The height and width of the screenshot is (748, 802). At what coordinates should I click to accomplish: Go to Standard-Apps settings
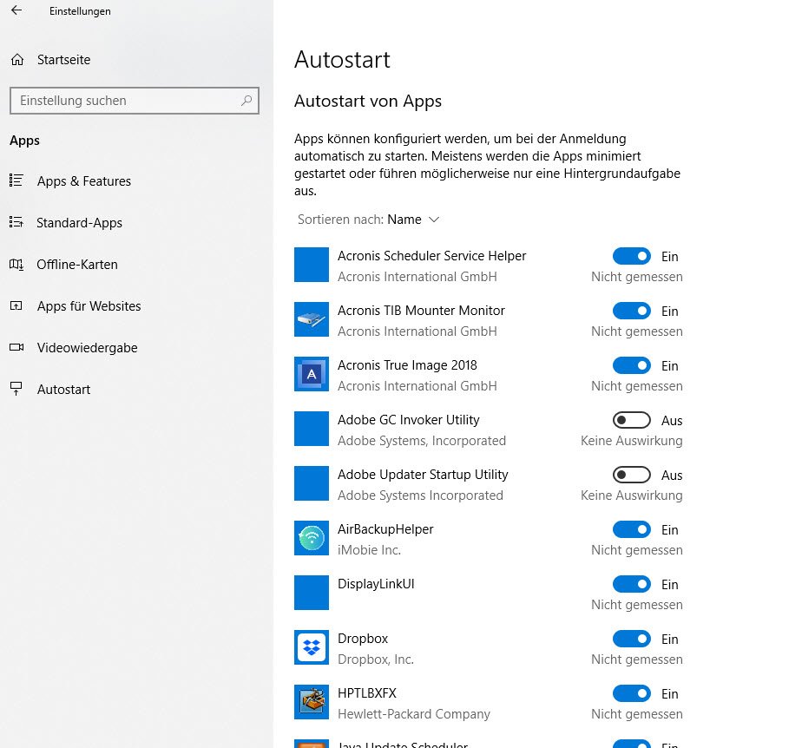tap(79, 223)
